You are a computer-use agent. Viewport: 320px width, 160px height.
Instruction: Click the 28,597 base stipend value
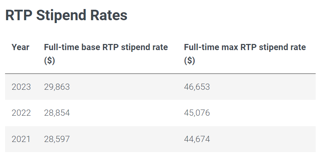[x=57, y=139]
